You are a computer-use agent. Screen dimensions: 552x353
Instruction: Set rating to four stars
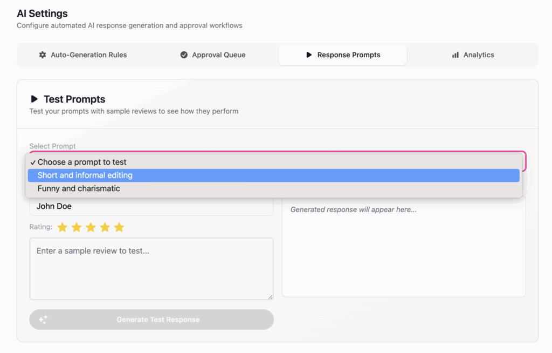105,227
